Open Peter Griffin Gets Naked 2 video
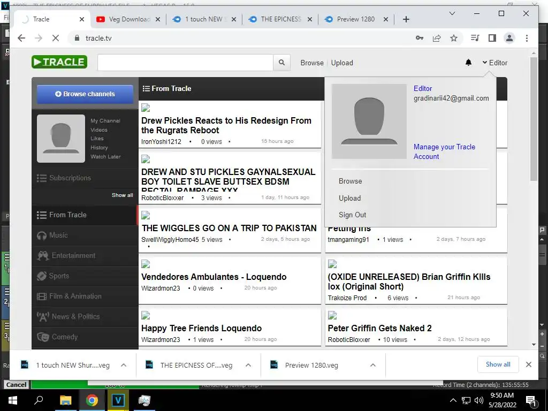548x411 pixels. (x=379, y=328)
